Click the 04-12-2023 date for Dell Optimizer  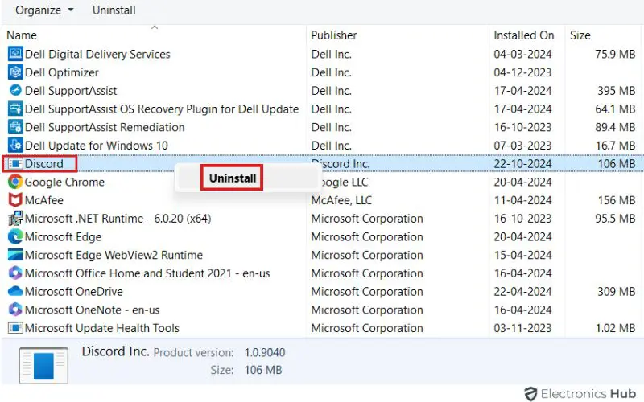522,72
